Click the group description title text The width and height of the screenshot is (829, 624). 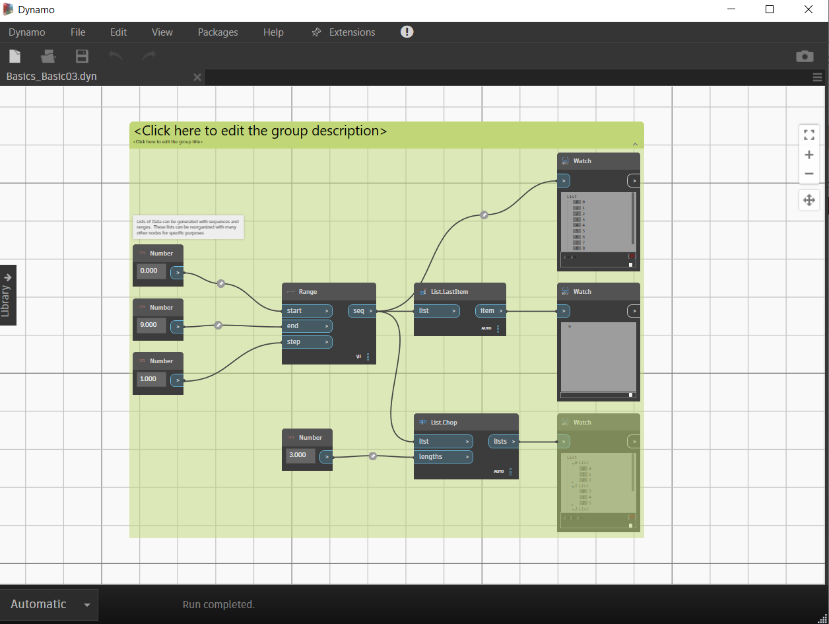click(261, 131)
